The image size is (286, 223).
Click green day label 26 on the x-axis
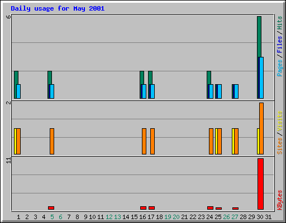(226, 217)
